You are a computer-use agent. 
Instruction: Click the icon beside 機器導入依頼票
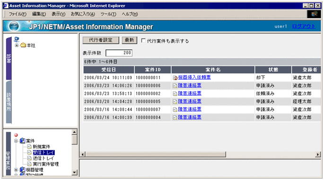click(175, 78)
